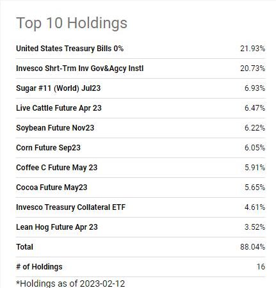Select the 6.93% Sugar weight value
Screen dimensions: 276x288
[255, 88]
